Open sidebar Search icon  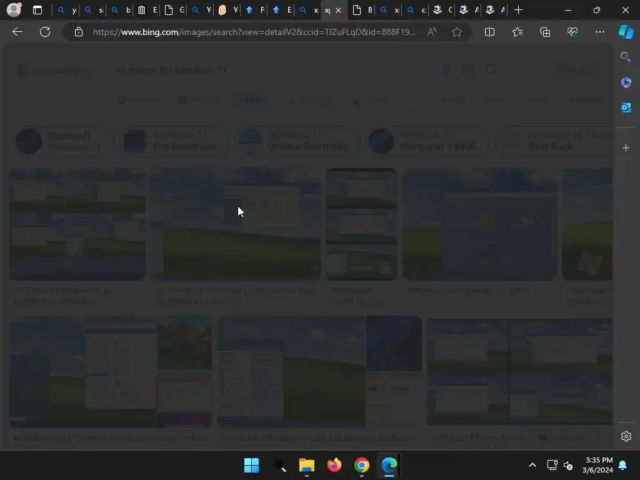tap(626, 57)
